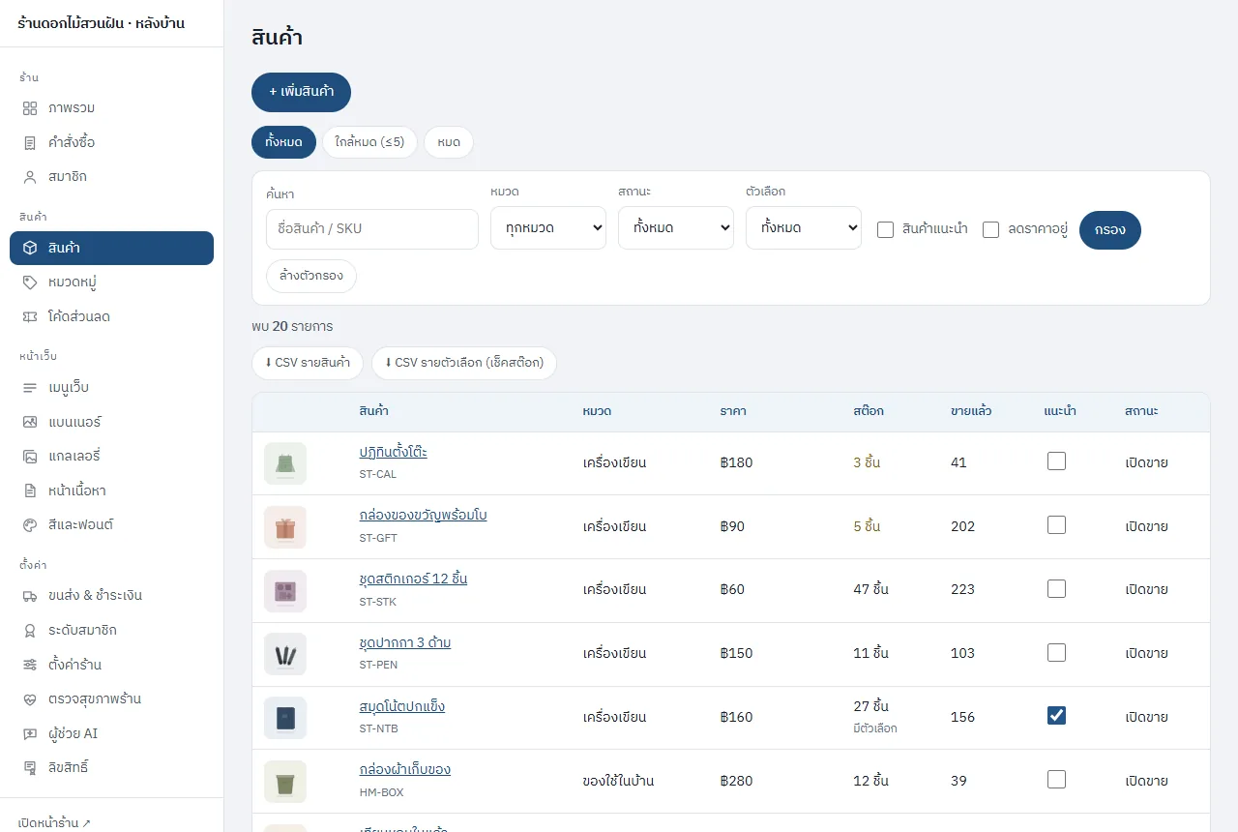Image resolution: width=1238 pixels, height=832 pixels.
Task: Open สีและฟอนต์ palette icon
Action: (30, 524)
